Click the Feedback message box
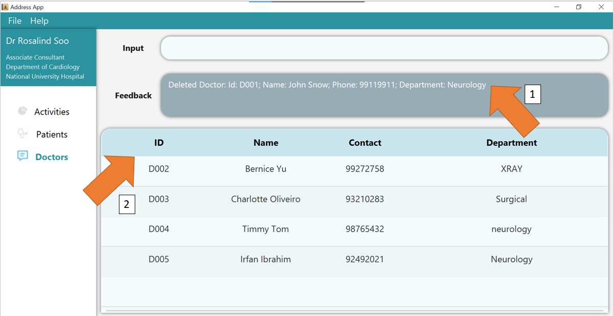 384,95
